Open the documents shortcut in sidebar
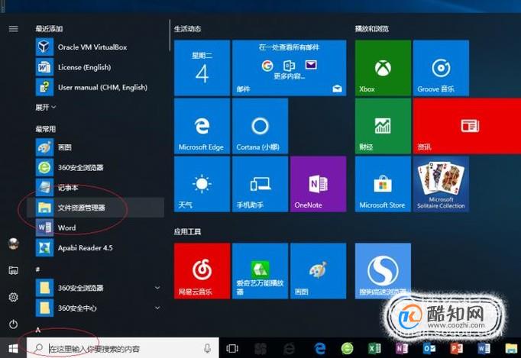The image size is (521, 358). click(x=13, y=270)
